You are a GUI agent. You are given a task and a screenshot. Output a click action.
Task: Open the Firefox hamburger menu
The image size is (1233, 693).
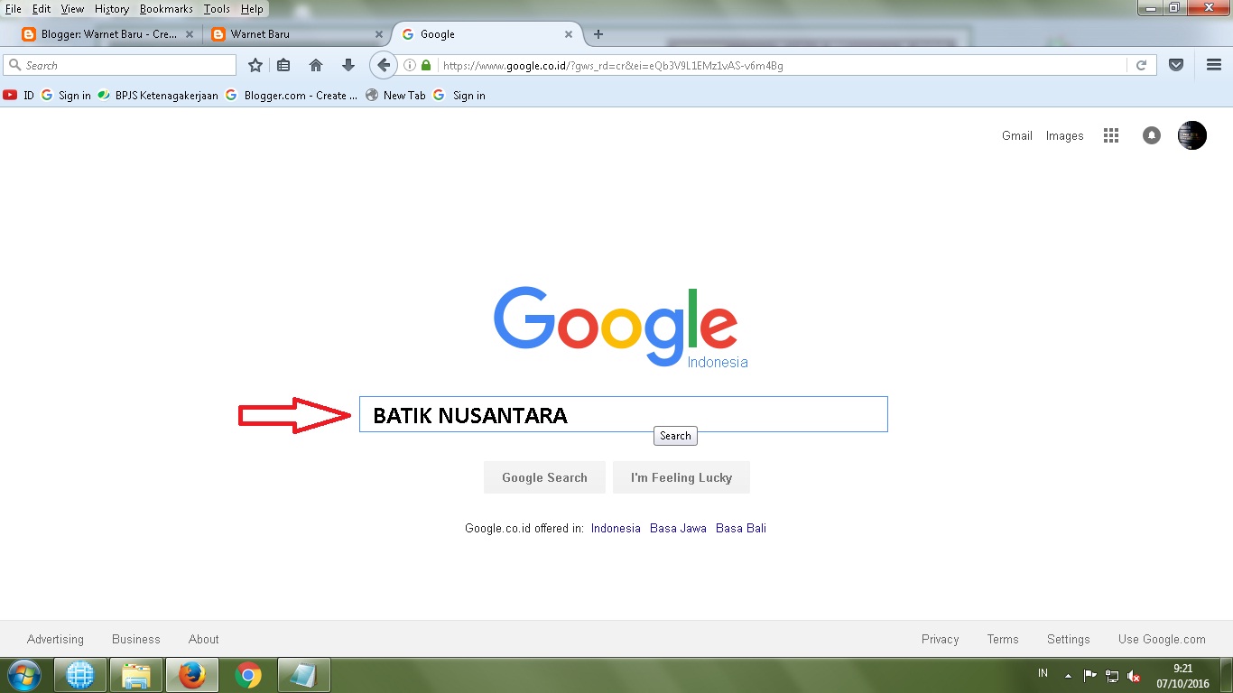tap(1214, 65)
